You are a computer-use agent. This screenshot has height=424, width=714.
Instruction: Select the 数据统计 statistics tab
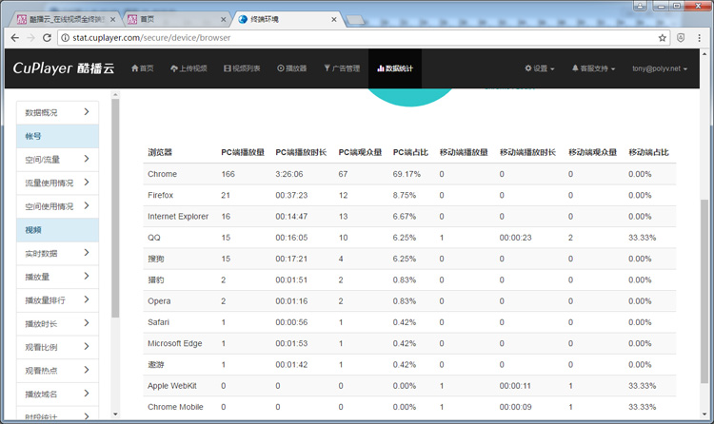394,68
